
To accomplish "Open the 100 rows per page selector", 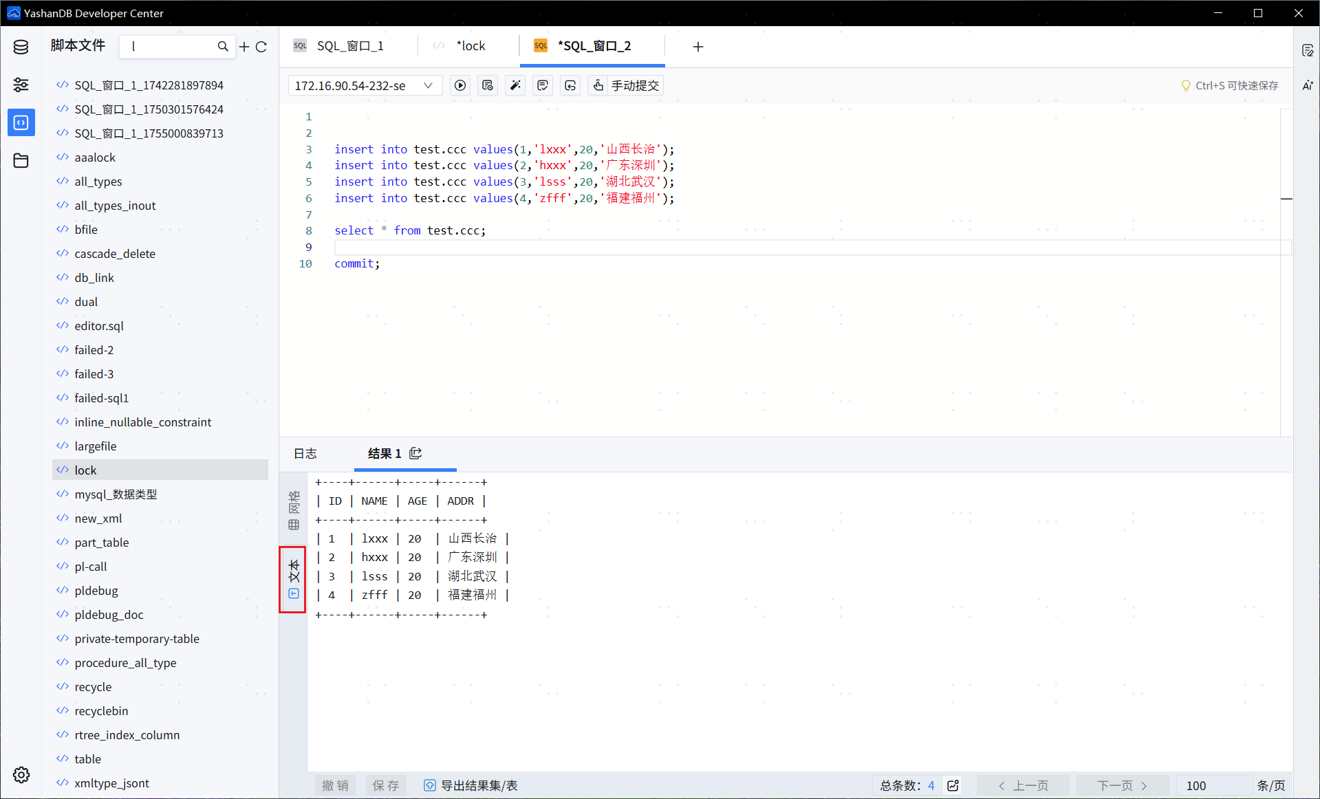I will tap(1214, 785).
